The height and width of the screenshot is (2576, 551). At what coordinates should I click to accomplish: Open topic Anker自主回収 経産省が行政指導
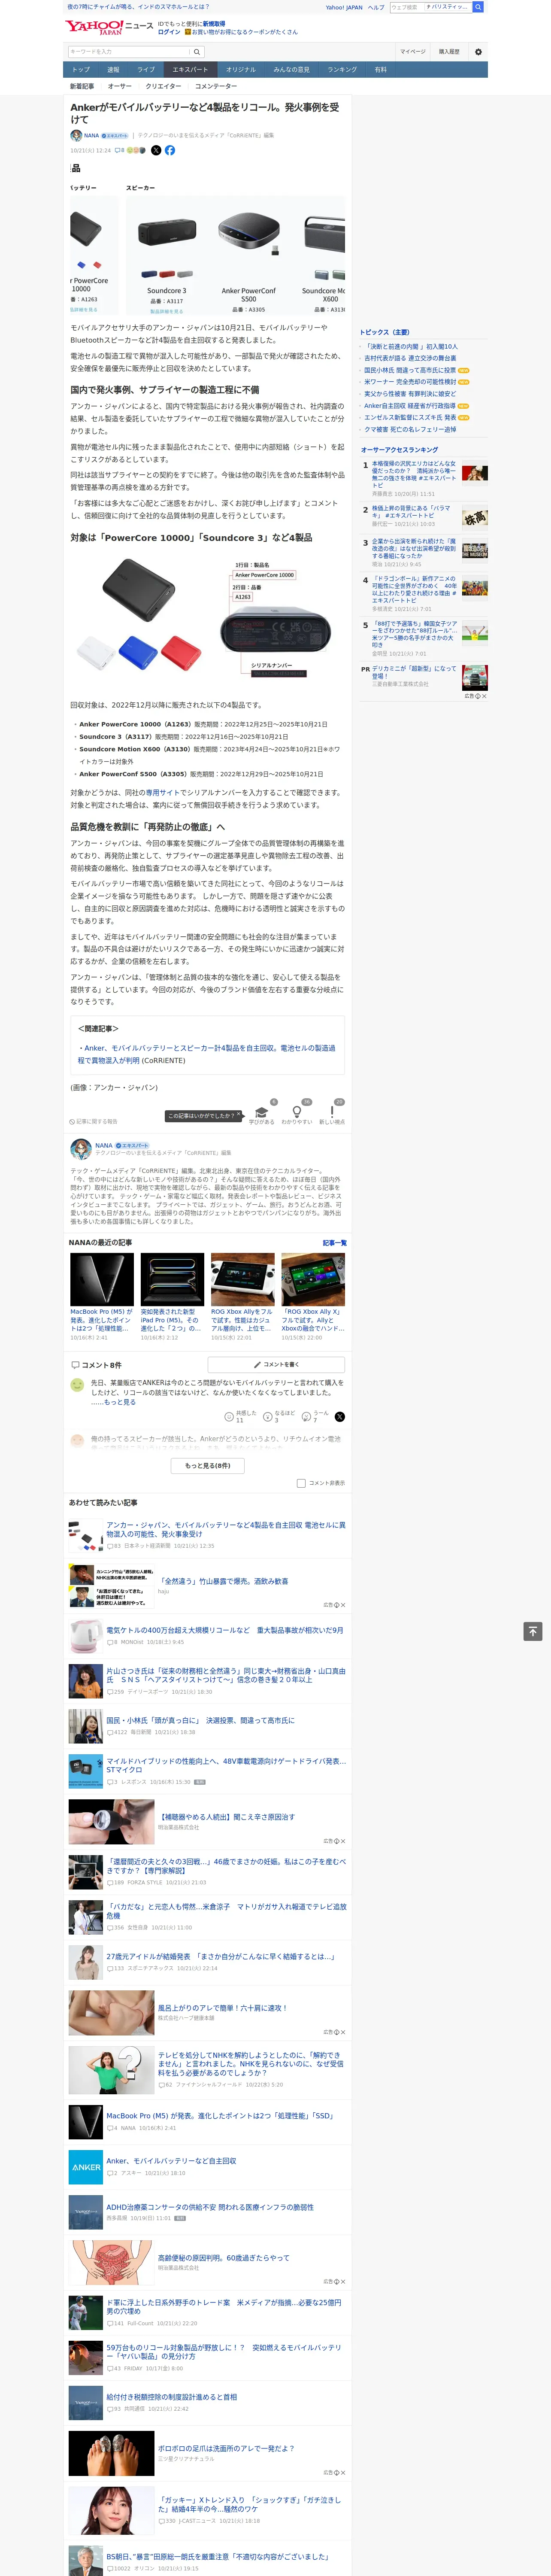[x=410, y=406]
